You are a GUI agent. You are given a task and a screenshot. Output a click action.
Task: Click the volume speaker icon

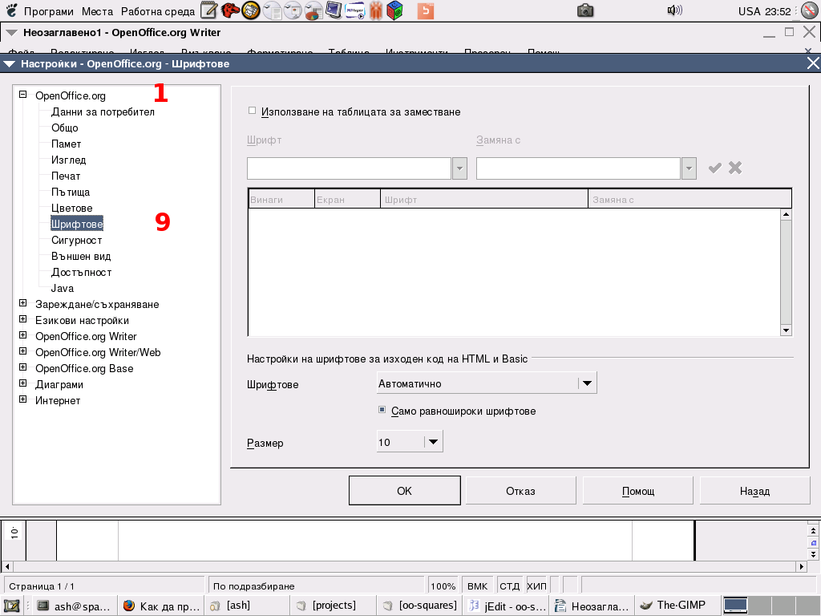point(674,10)
